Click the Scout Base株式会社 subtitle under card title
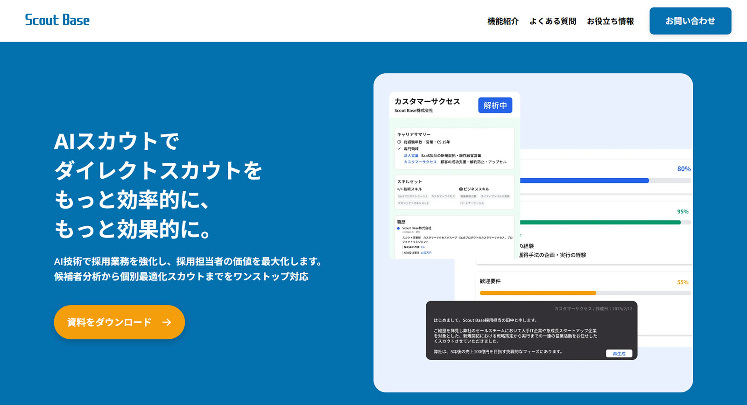747x405 pixels. pyautogui.click(x=414, y=111)
